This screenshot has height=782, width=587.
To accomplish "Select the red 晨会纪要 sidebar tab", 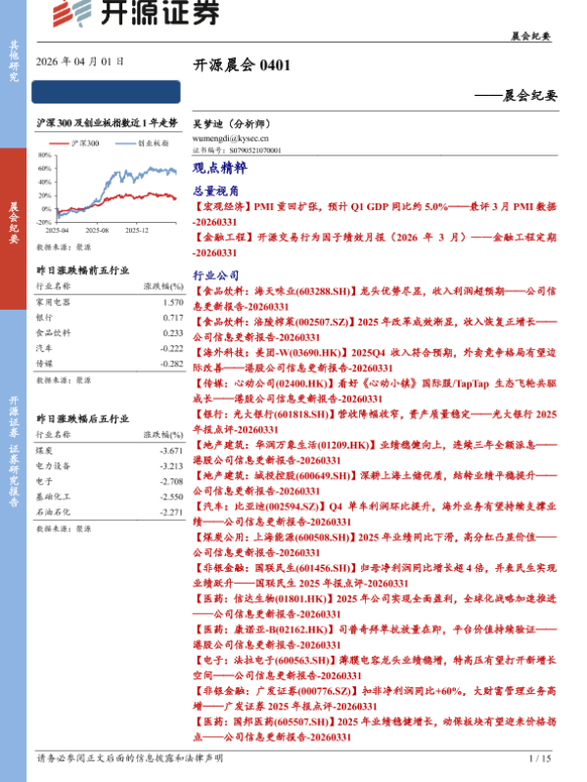I will click(x=13, y=222).
